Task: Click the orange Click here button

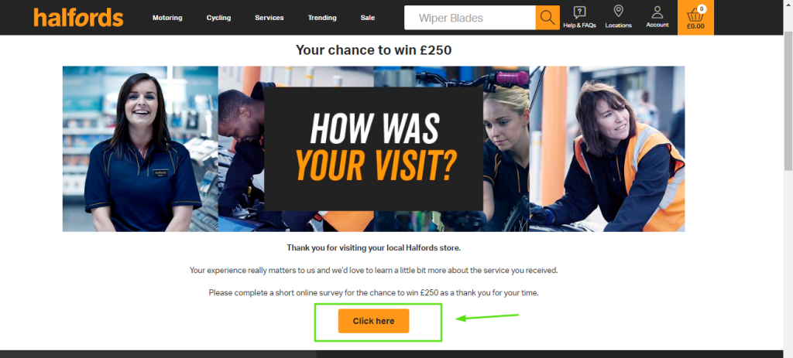Action: pos(374,321)
